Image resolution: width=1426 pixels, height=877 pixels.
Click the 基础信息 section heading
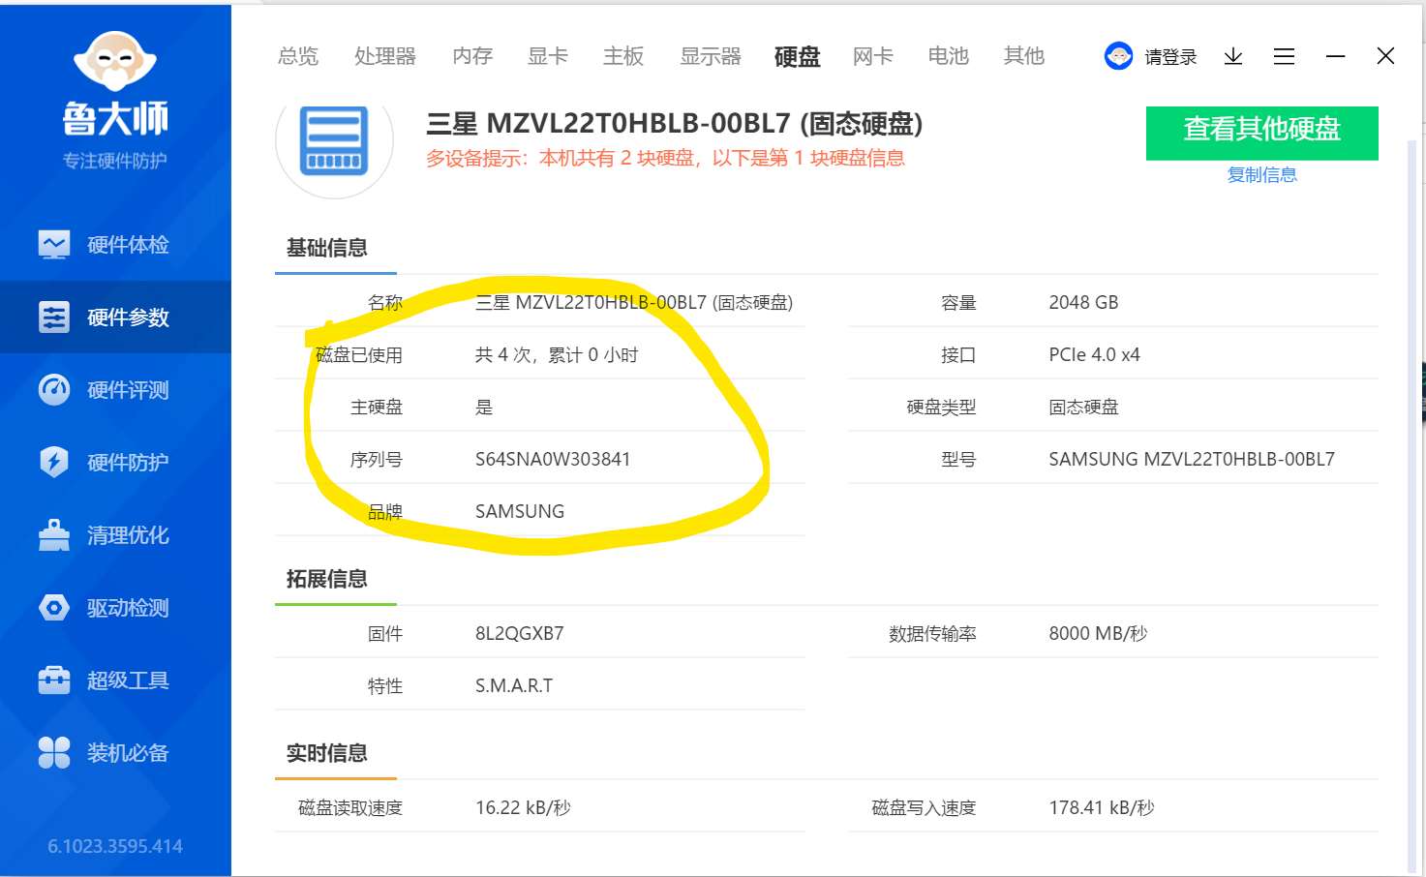pos(327,248)
